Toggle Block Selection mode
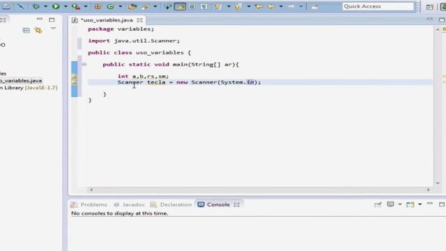This screenshot has height=251, width=446. [x=192, y=6]
